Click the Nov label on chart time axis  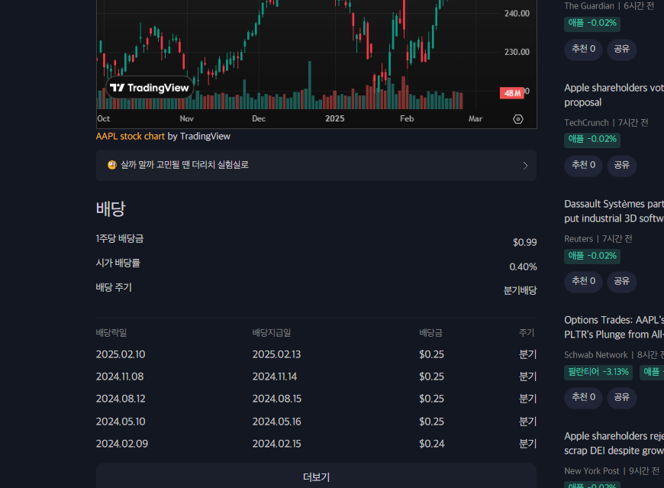click(187, 118)
